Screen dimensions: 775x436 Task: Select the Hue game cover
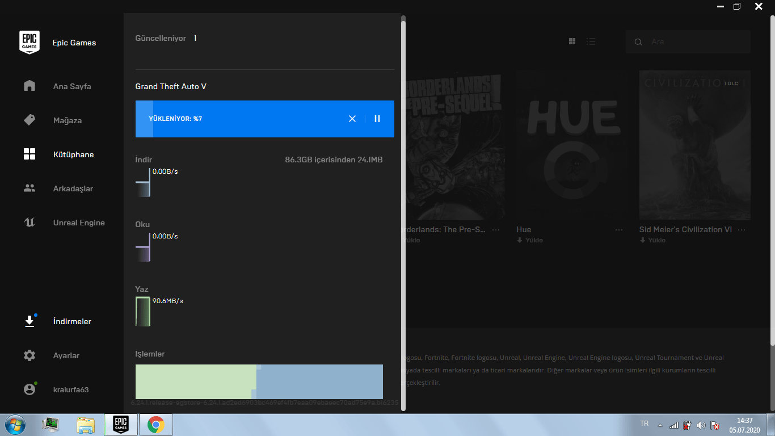[571, 145]
